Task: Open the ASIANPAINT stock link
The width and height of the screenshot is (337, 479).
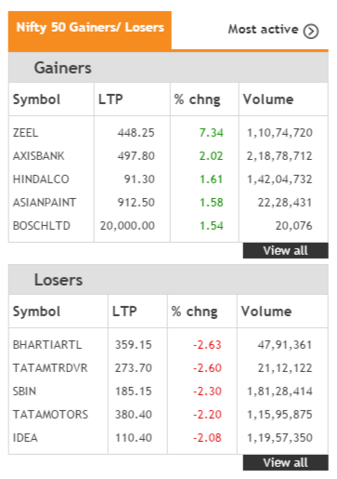Action: pyautogui.click(x=45, y=203)
